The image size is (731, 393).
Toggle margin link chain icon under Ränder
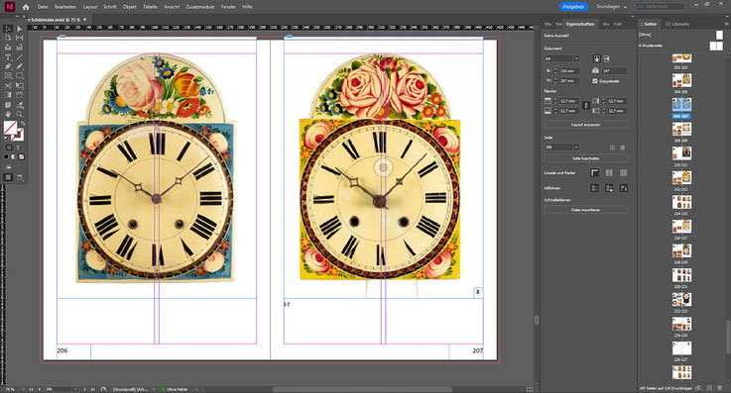coord(586,106)
